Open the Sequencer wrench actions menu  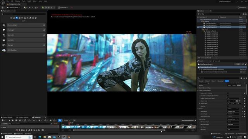(29, 120)
